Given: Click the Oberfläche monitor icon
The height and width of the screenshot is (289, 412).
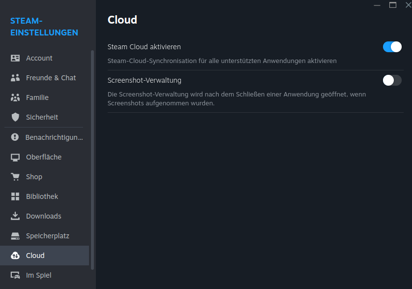Looking at the screenshot, I should click(16, 157).
